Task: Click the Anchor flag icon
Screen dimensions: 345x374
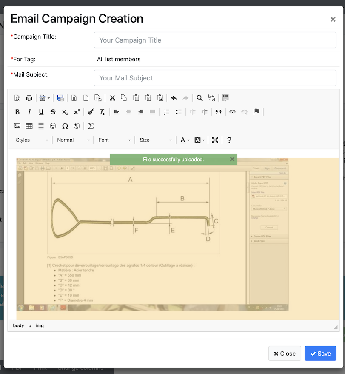Action: click(x=257, y=111)
